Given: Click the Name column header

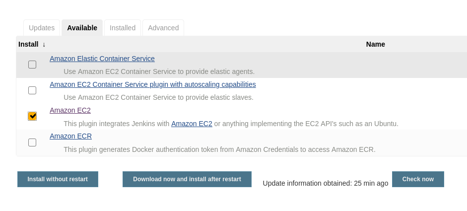Looking at the screenshot, I should 375,44.
